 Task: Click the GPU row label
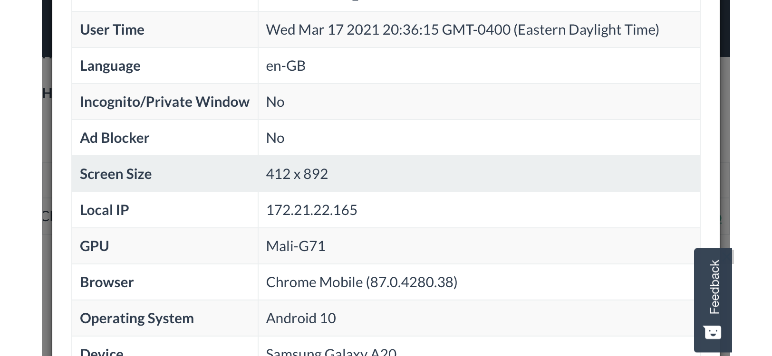94,246
